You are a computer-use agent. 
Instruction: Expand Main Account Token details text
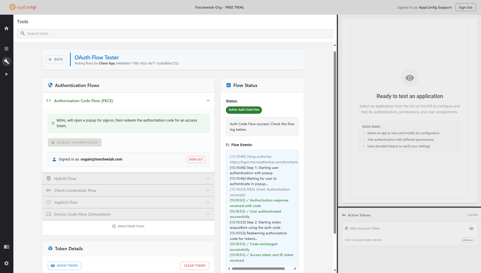(x=363, y=240)
